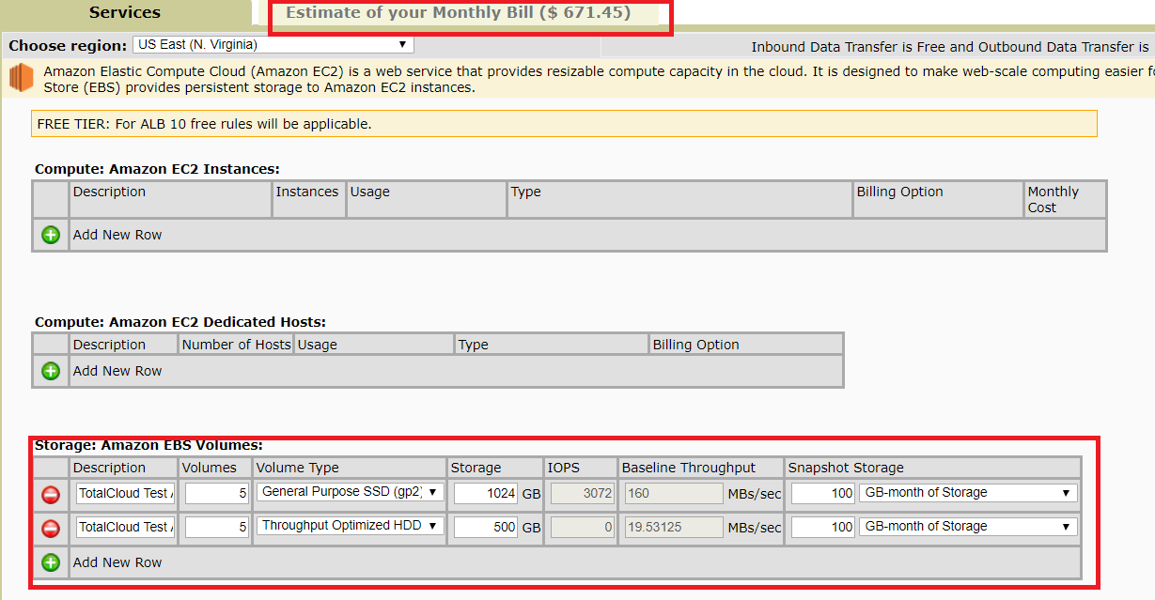Click green plus icon in EC2 Instances table
Viewport: 1155px width, 600px height.
coord(51,235)
